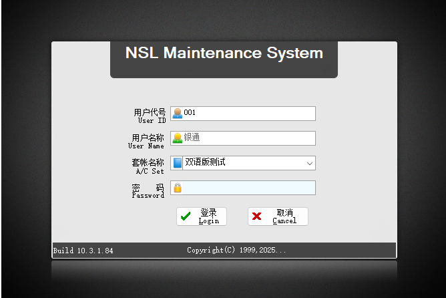Focus the User ID field containing 001
The image size is (446, 298).
tap(247, 114)
